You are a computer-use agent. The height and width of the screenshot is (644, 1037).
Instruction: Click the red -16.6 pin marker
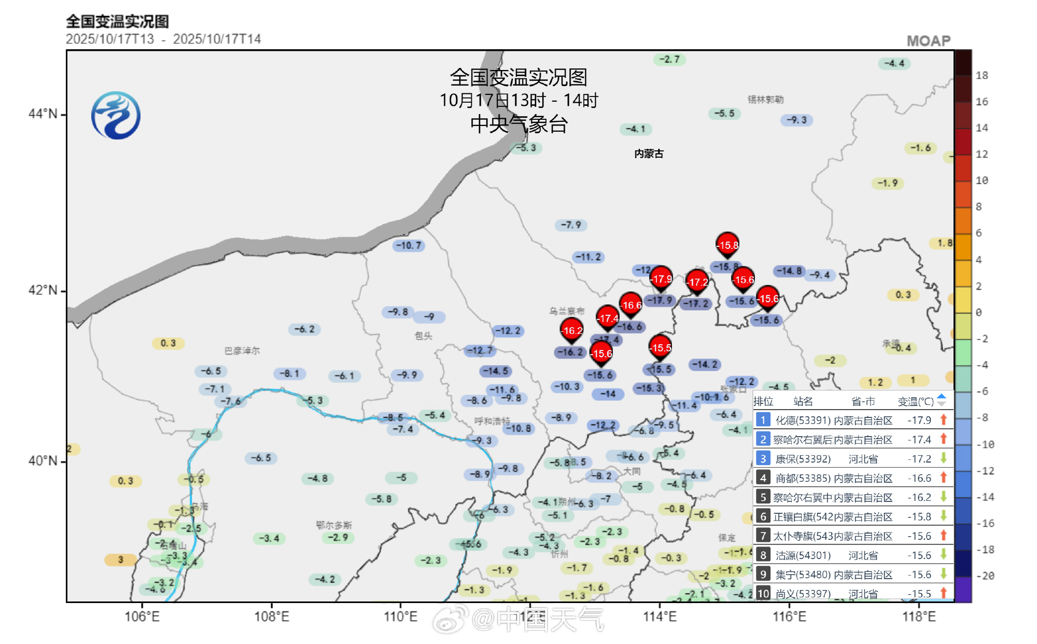tap(631, 304)
